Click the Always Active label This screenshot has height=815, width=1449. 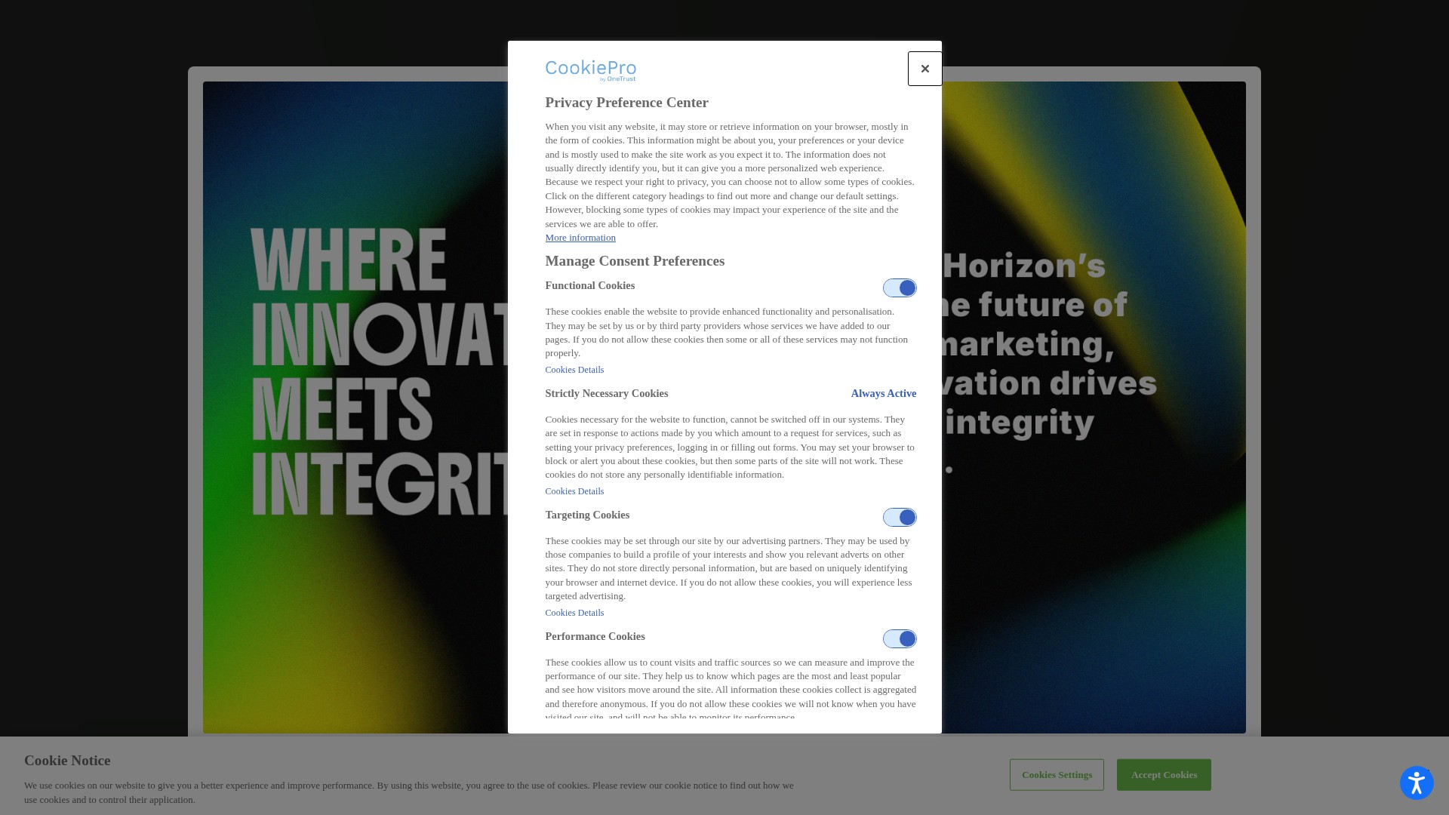click(884, 394)
